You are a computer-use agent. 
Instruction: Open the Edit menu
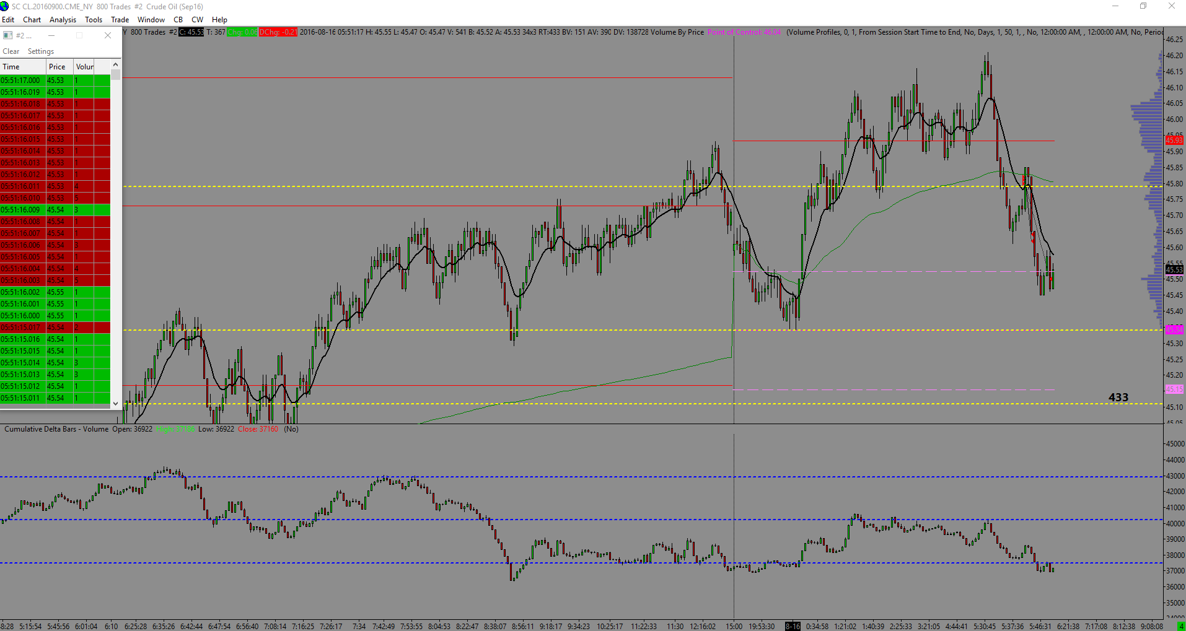pyautogui.click(x=8, y=20)
